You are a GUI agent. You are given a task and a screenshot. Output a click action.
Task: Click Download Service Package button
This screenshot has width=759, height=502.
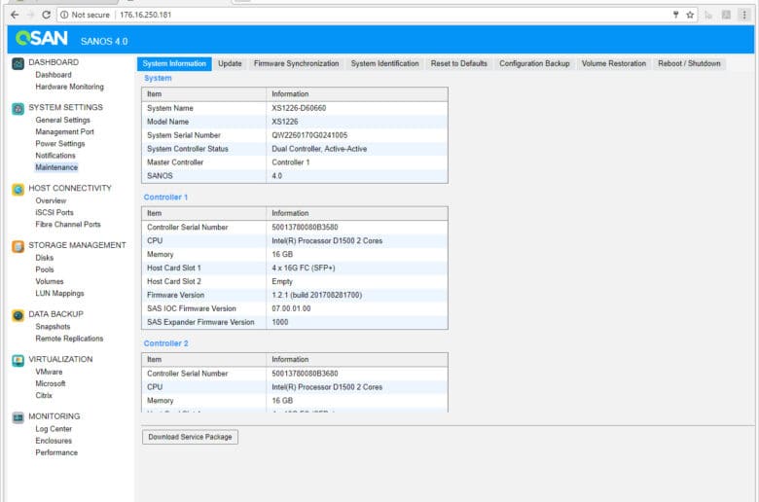(x=190, y=437)
